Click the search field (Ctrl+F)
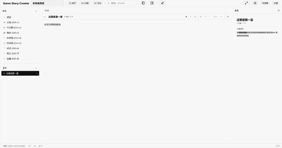Image resolution: width=282 pixels, height=148 pixels. 121,3
